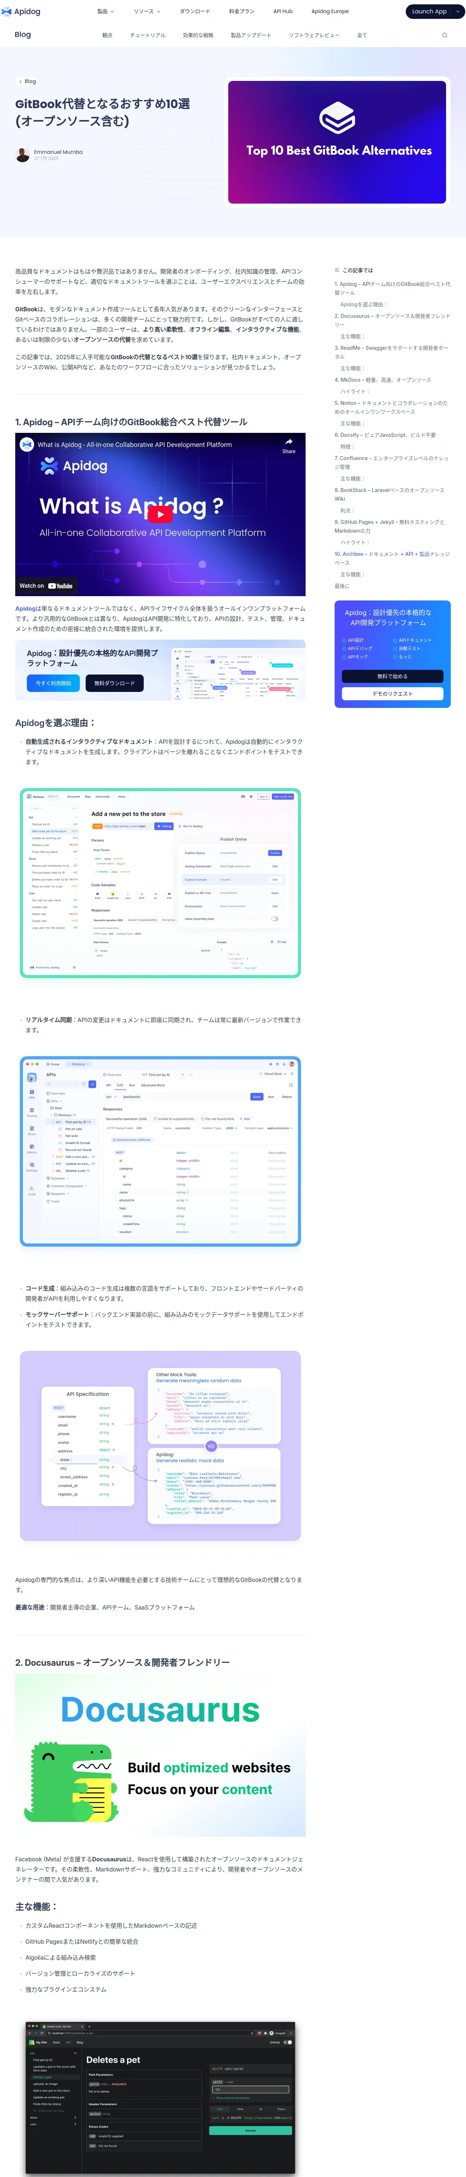Click the table of contents list icon

tap(336, 270)
